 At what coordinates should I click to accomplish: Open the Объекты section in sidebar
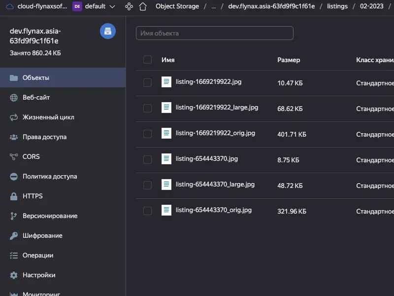pos(35,78)
